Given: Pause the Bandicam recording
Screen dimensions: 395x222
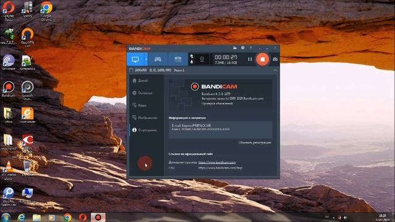Looking at the screenshot, I should click(x=249, y=59).
